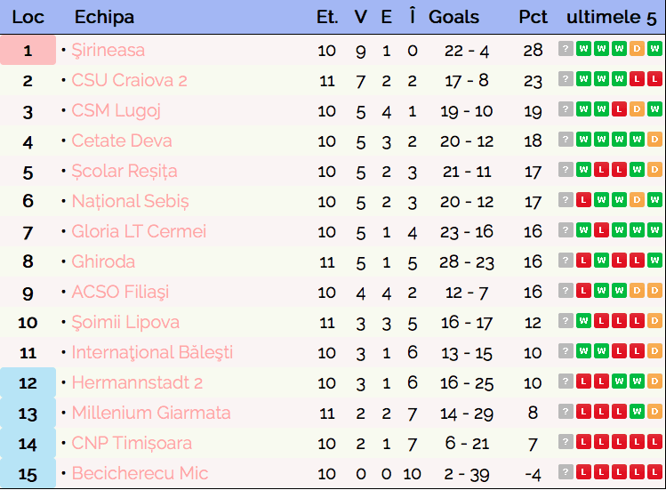Open the CNP Timișoara team link
Image resolution: width=666 pixels, height=490 pixels.
(132, 443)
